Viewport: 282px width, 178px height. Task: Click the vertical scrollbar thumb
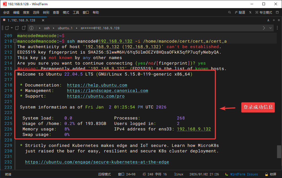coord(279,152)
